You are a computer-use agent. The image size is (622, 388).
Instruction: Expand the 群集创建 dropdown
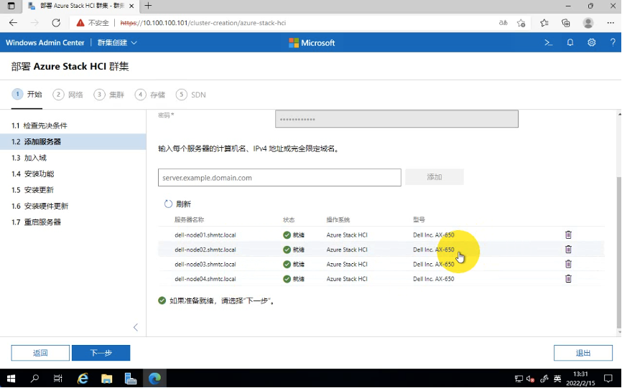click(117, 42)
